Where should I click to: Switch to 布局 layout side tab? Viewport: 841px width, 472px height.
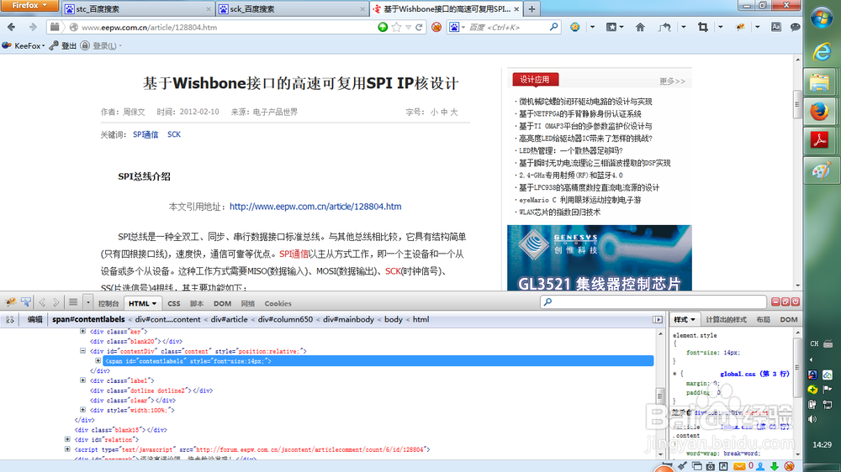764,319
